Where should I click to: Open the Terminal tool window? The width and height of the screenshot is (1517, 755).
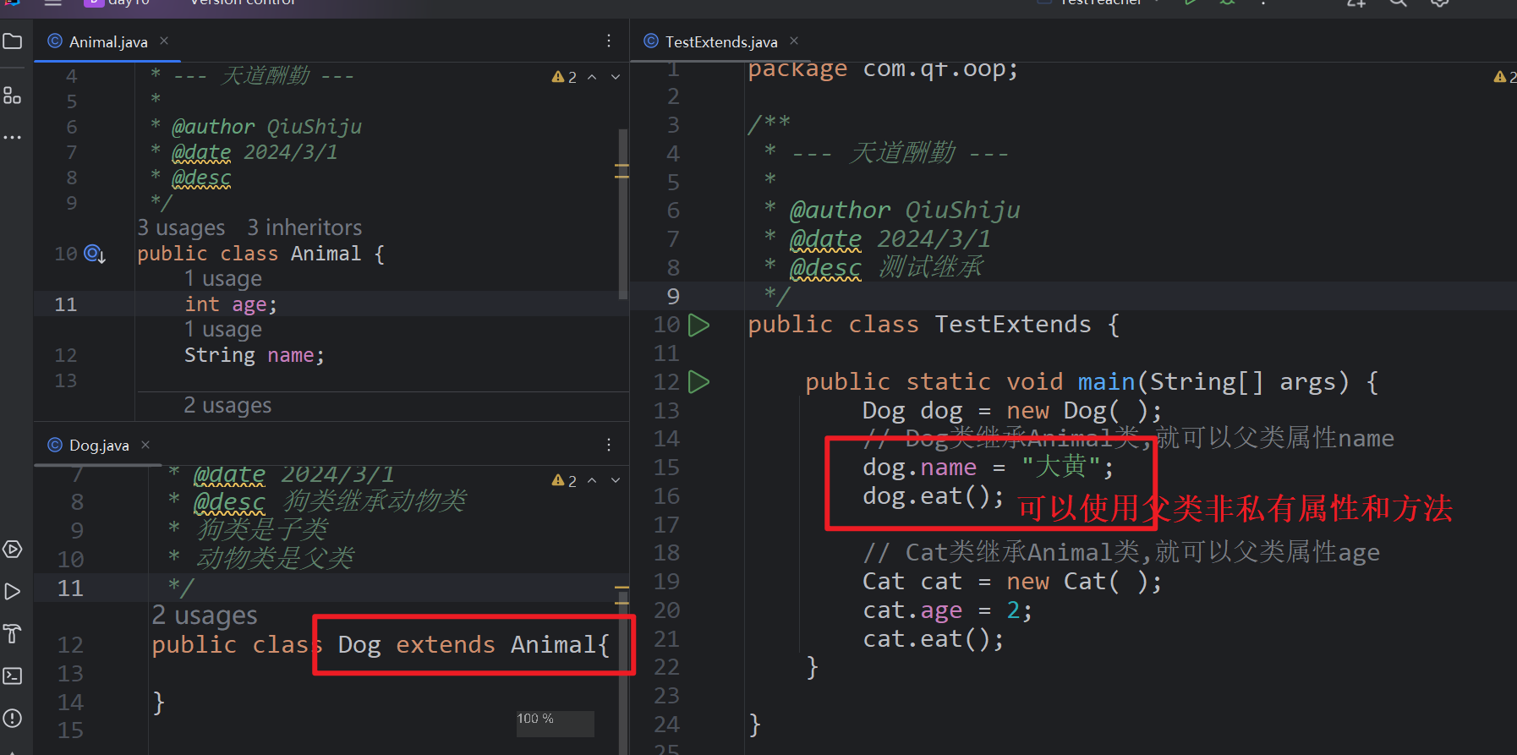tap(13, 676)
